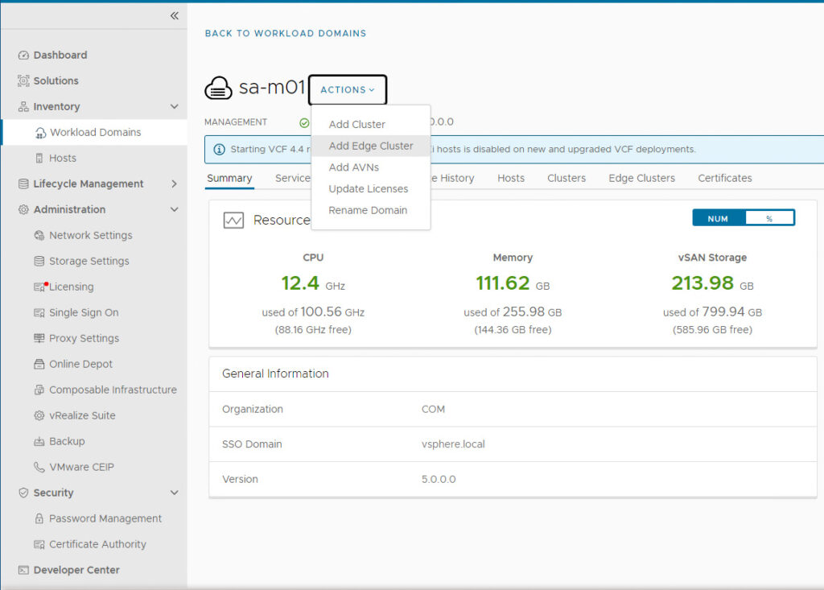The image size is (824, 590).
Task: Click the Administration gear icon
Action: point(23,210)
